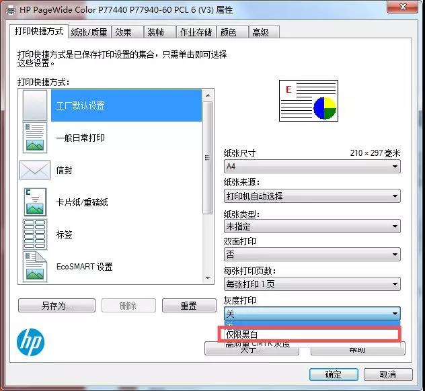Click the 信封 envelope icon
The height and width of the screenshot is (391, 425).
coord(35,170)
